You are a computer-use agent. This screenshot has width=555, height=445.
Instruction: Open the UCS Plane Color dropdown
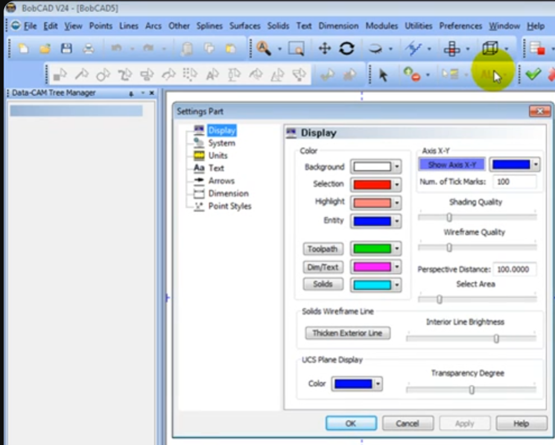[x=378, y=384]
